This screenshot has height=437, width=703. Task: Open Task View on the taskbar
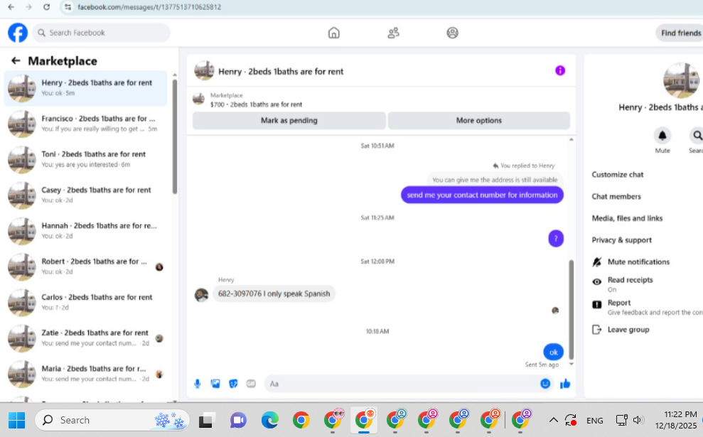(x=207, y=421)
